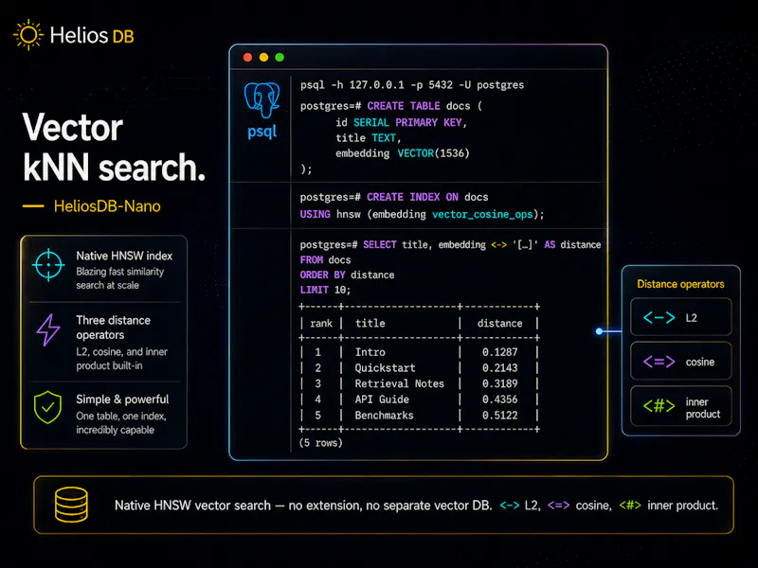Click the Simple & powerful title
758x568 pixels.
[x=122, y=399]
